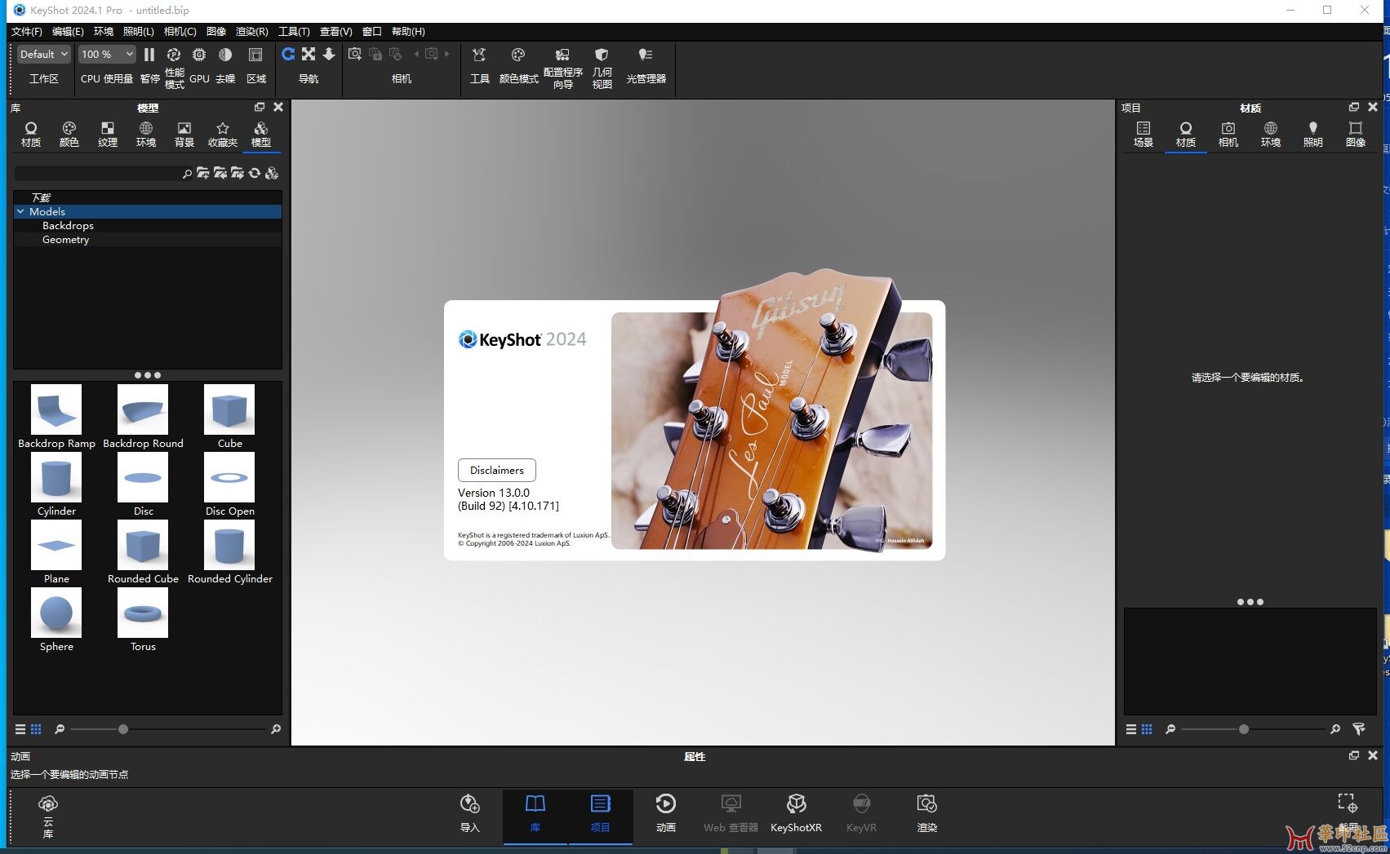Open the 工具 tools icon
The height and width of the screenshot is (854, 1390).
(x=479, y=55)
